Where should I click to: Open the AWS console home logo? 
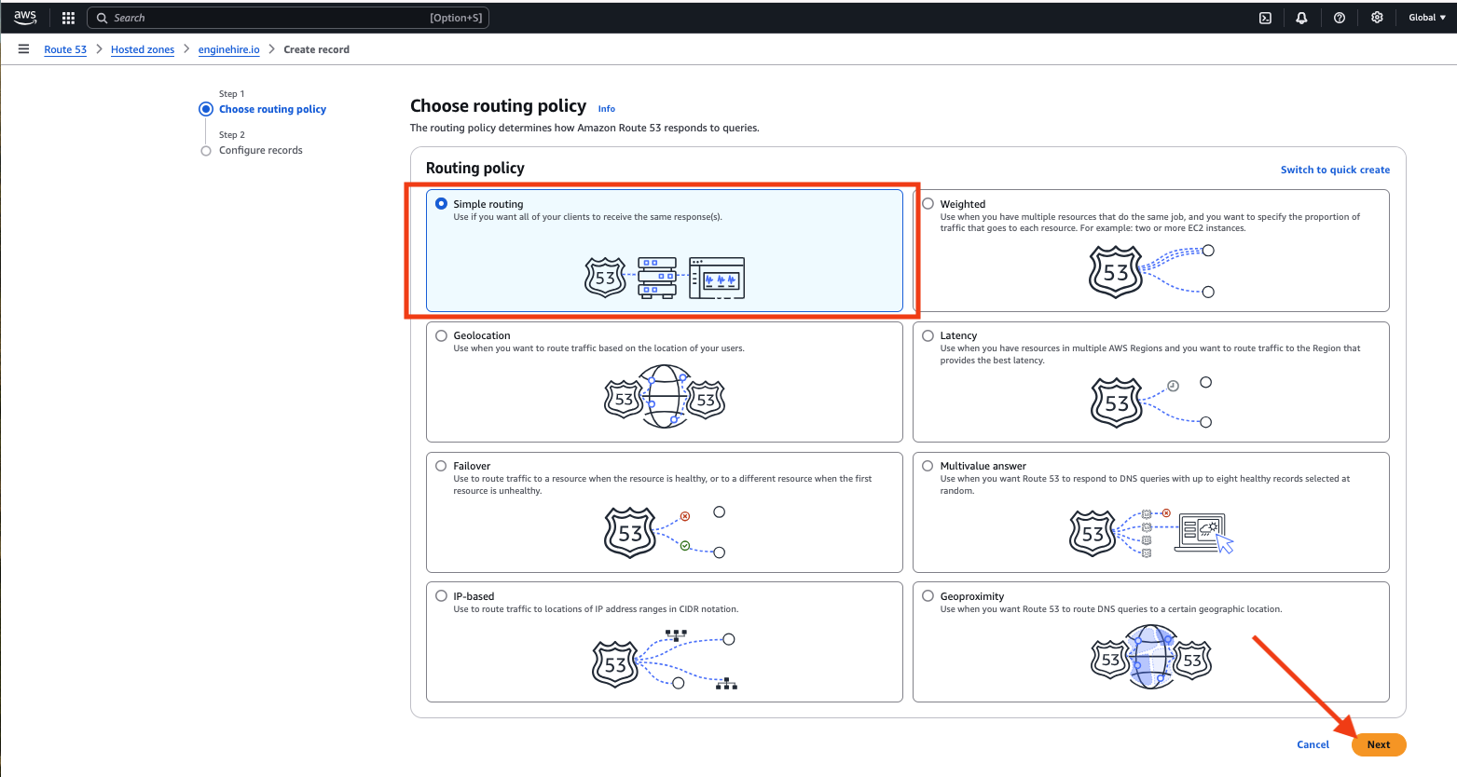pos(25,18)
